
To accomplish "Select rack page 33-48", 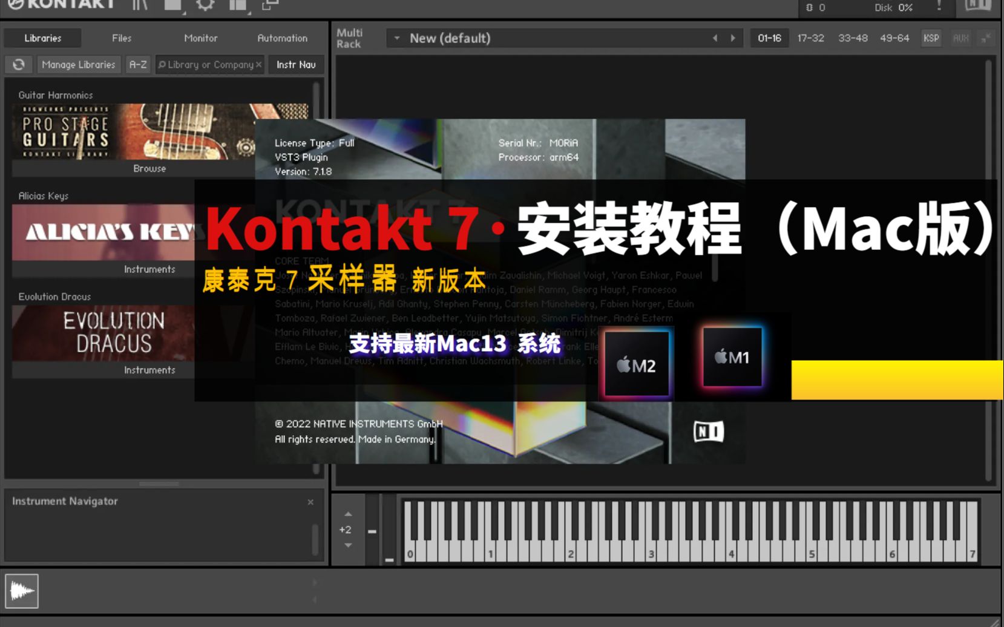I will click(x=853, y=38).
